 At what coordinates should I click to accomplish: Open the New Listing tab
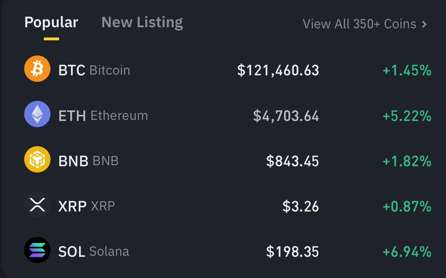142,23
